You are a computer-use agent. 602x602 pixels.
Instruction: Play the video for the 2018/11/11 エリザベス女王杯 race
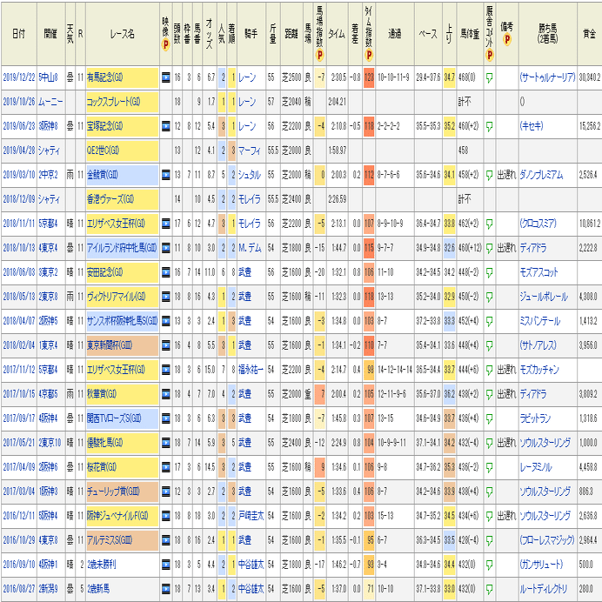[166, 224]
